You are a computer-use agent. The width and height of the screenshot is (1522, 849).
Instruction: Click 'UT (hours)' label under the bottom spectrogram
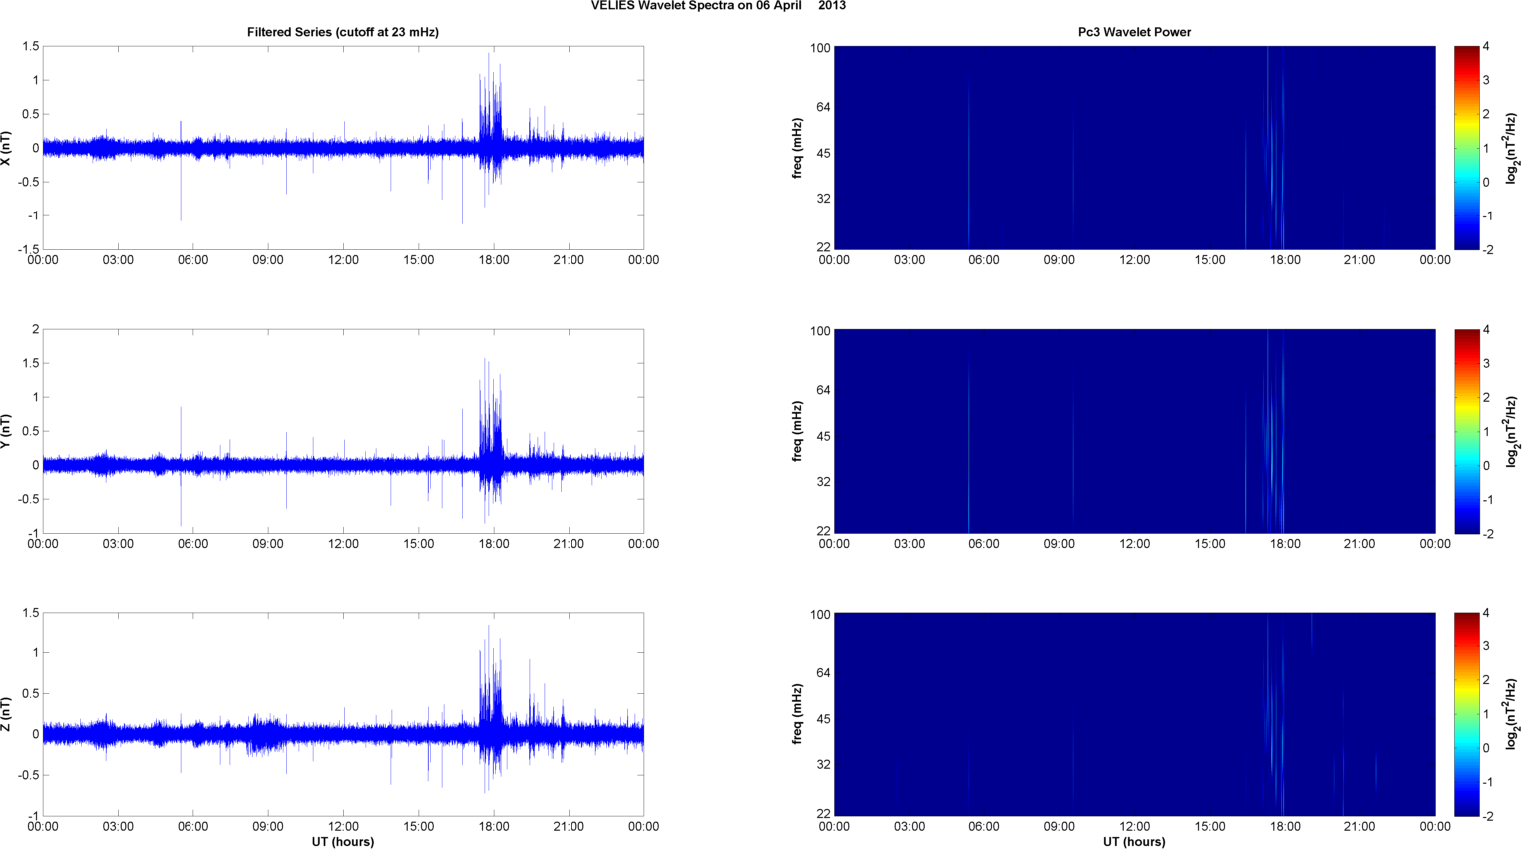[1134, 841]
